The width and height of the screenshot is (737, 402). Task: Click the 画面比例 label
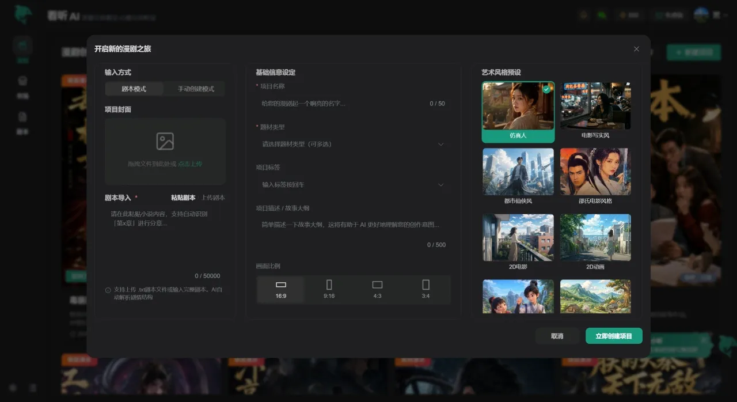pos(268,266)
